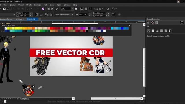Image resolution: width=185 pixels, height=104 pixels.
Task: Click the nudge distance stepper arrows
Action: [89, 14]
